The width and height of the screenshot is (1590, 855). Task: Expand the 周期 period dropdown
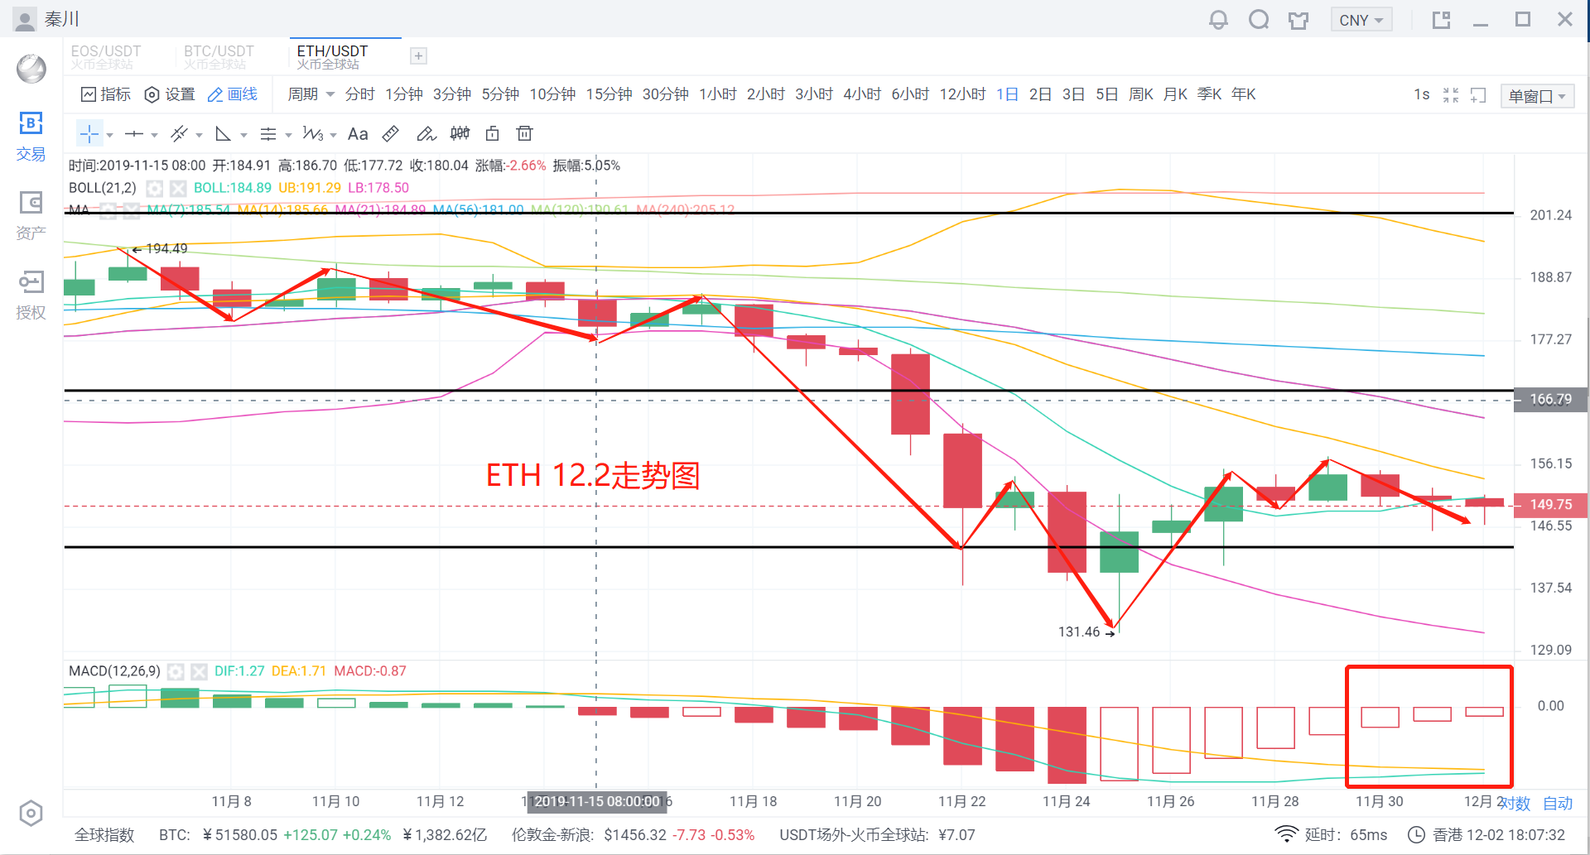coord(311,94)
